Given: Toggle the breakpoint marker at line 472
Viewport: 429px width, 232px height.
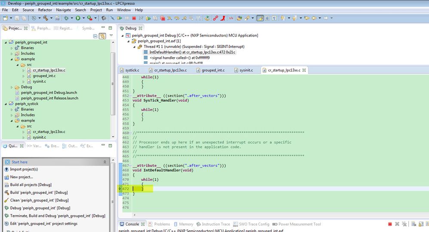Looking at the screenshot, I should (120, 189).
